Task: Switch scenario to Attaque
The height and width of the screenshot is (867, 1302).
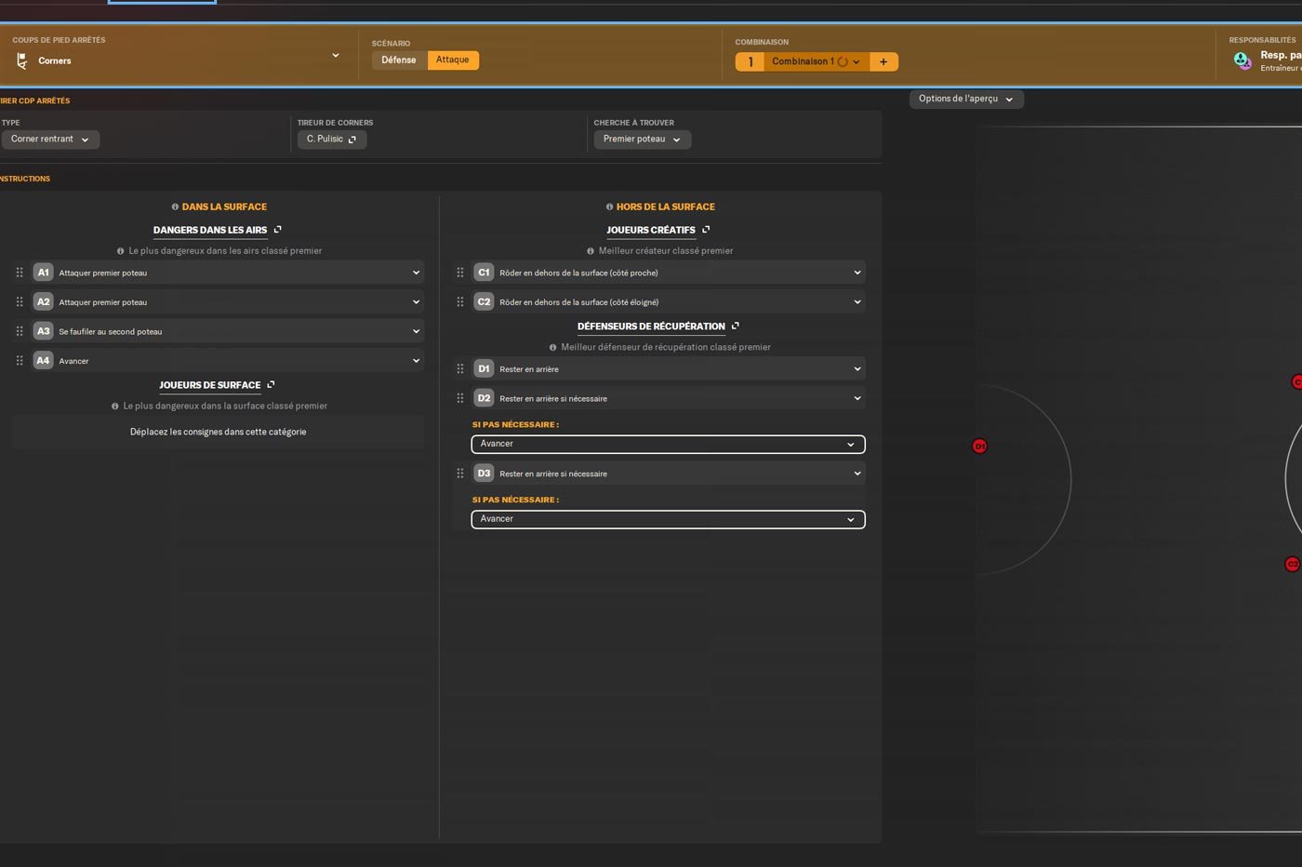Action: [453, 60]
